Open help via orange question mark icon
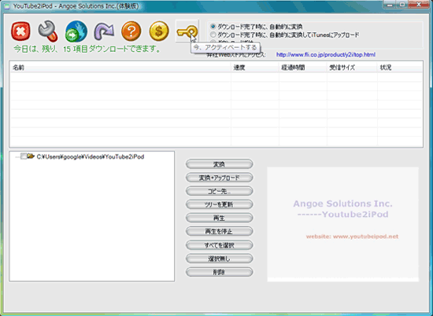 (131, 31)
